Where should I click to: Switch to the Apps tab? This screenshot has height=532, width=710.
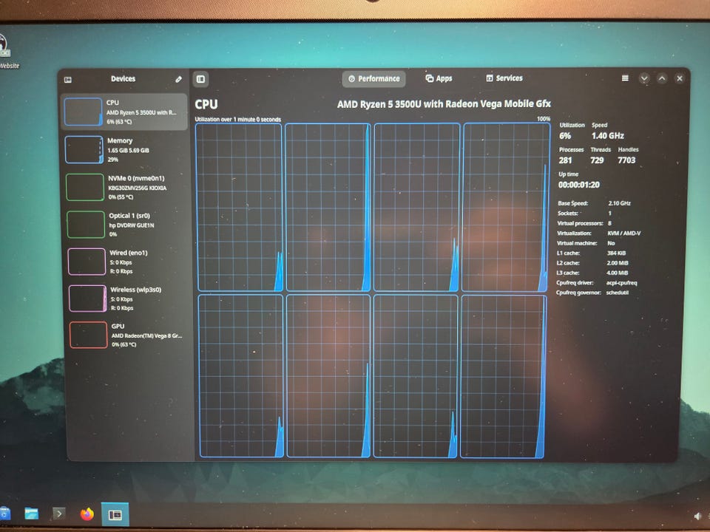(439, 78)
